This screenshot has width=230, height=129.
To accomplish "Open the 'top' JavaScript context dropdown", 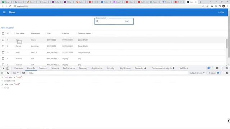I will click(x=16, y=73).
